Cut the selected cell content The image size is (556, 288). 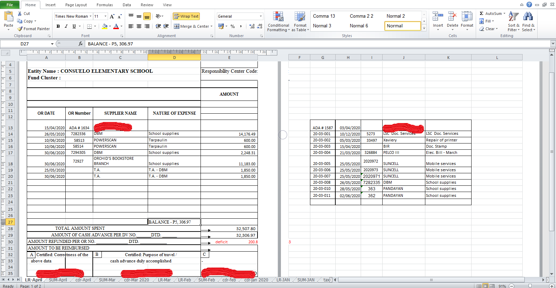[x=24, y=14]
